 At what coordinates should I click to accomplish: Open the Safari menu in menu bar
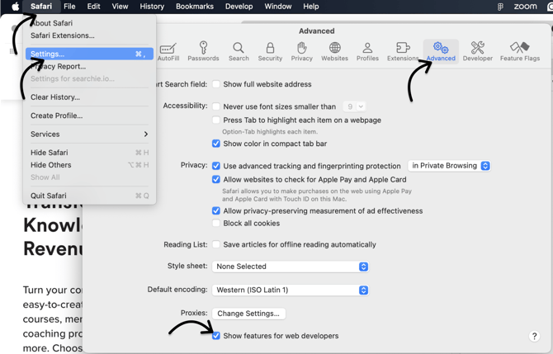tap(41, 7)
